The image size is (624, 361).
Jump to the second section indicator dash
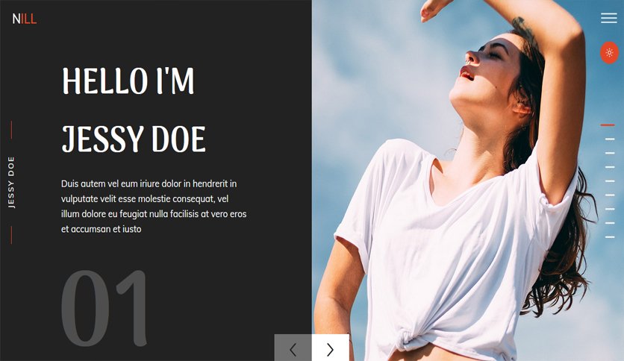pos(610,139)
